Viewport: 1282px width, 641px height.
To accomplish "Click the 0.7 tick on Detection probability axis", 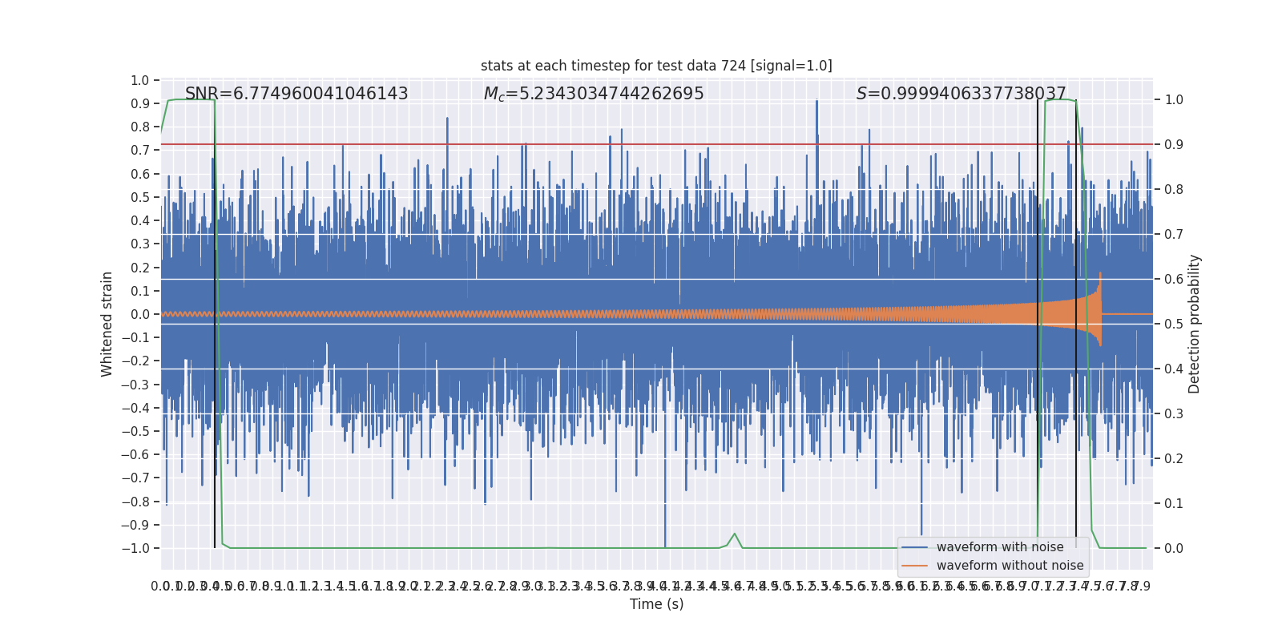I will 1174,235.
